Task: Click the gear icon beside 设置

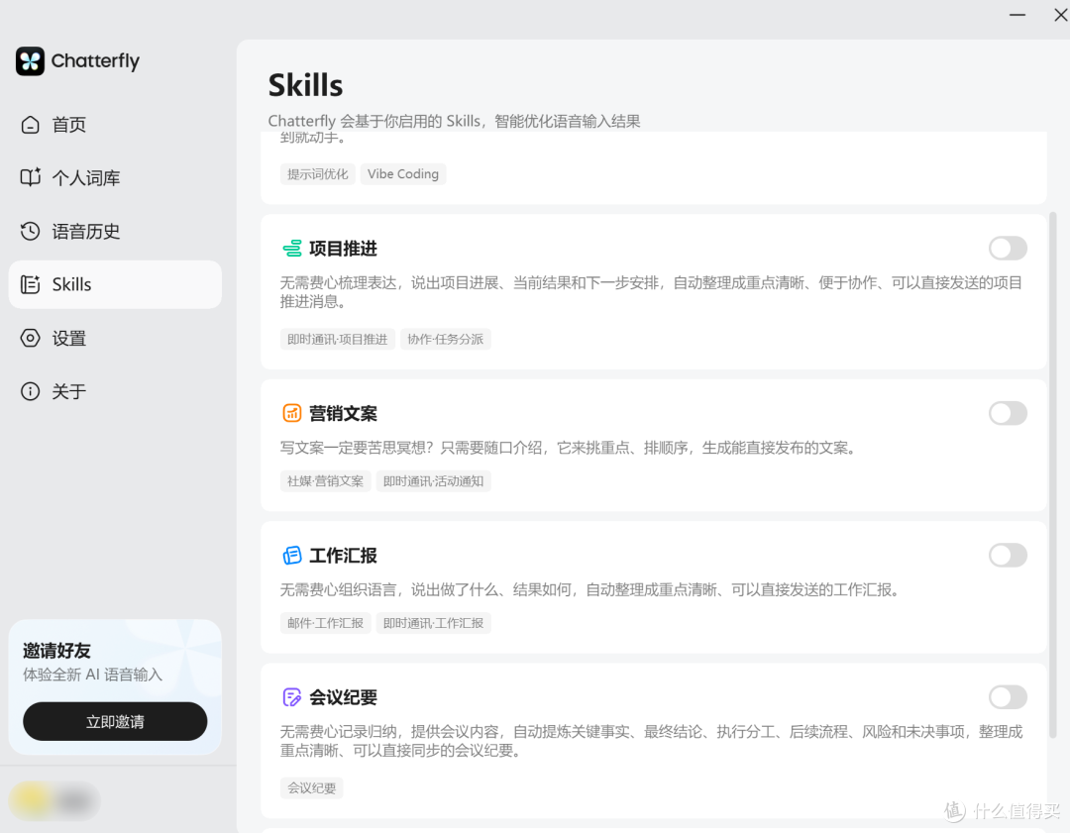Action: click(30, 338)
